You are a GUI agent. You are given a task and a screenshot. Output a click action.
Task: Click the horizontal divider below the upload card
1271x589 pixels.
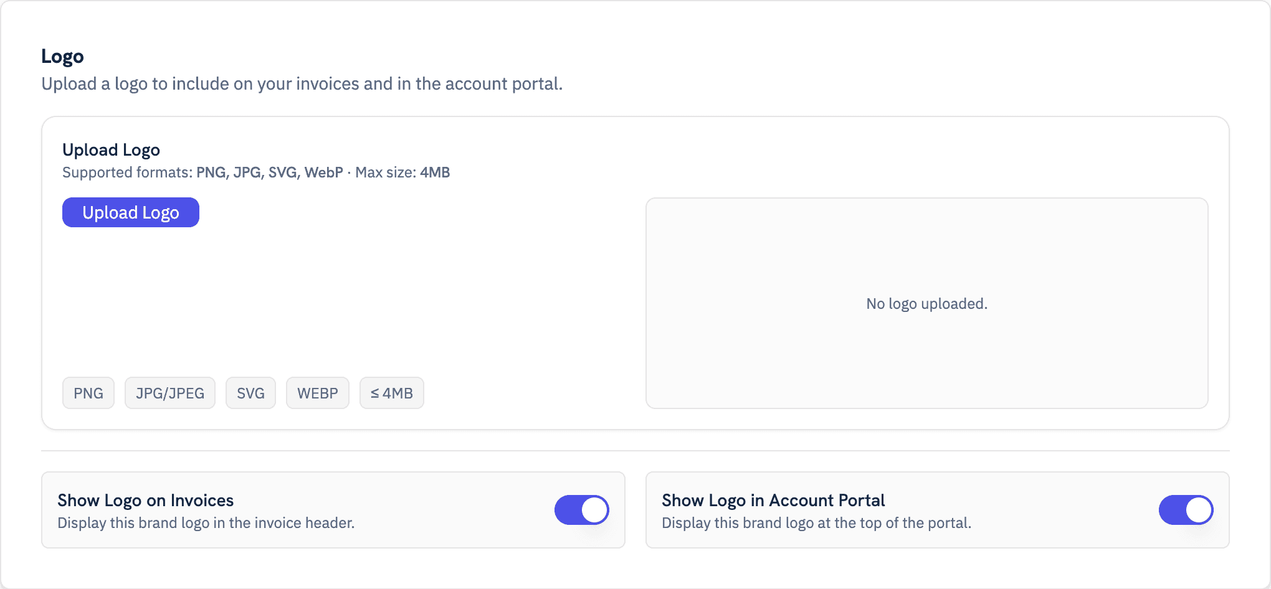click(635, 450)
